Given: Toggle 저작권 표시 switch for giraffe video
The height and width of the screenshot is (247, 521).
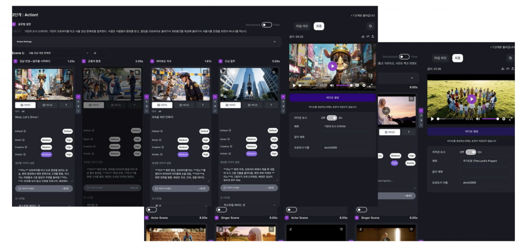Looking at the screenshot, I should pyautogui.click(x=332, y=118).
